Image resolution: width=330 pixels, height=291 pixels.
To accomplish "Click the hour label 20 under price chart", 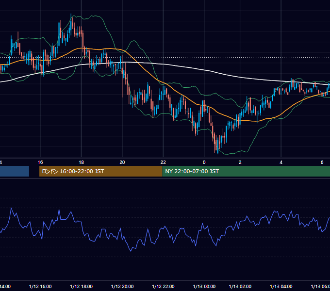I will [122, 162].
